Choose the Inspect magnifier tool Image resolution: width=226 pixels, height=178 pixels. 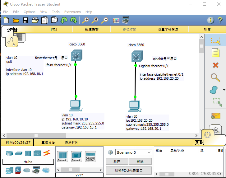point(216,77)
